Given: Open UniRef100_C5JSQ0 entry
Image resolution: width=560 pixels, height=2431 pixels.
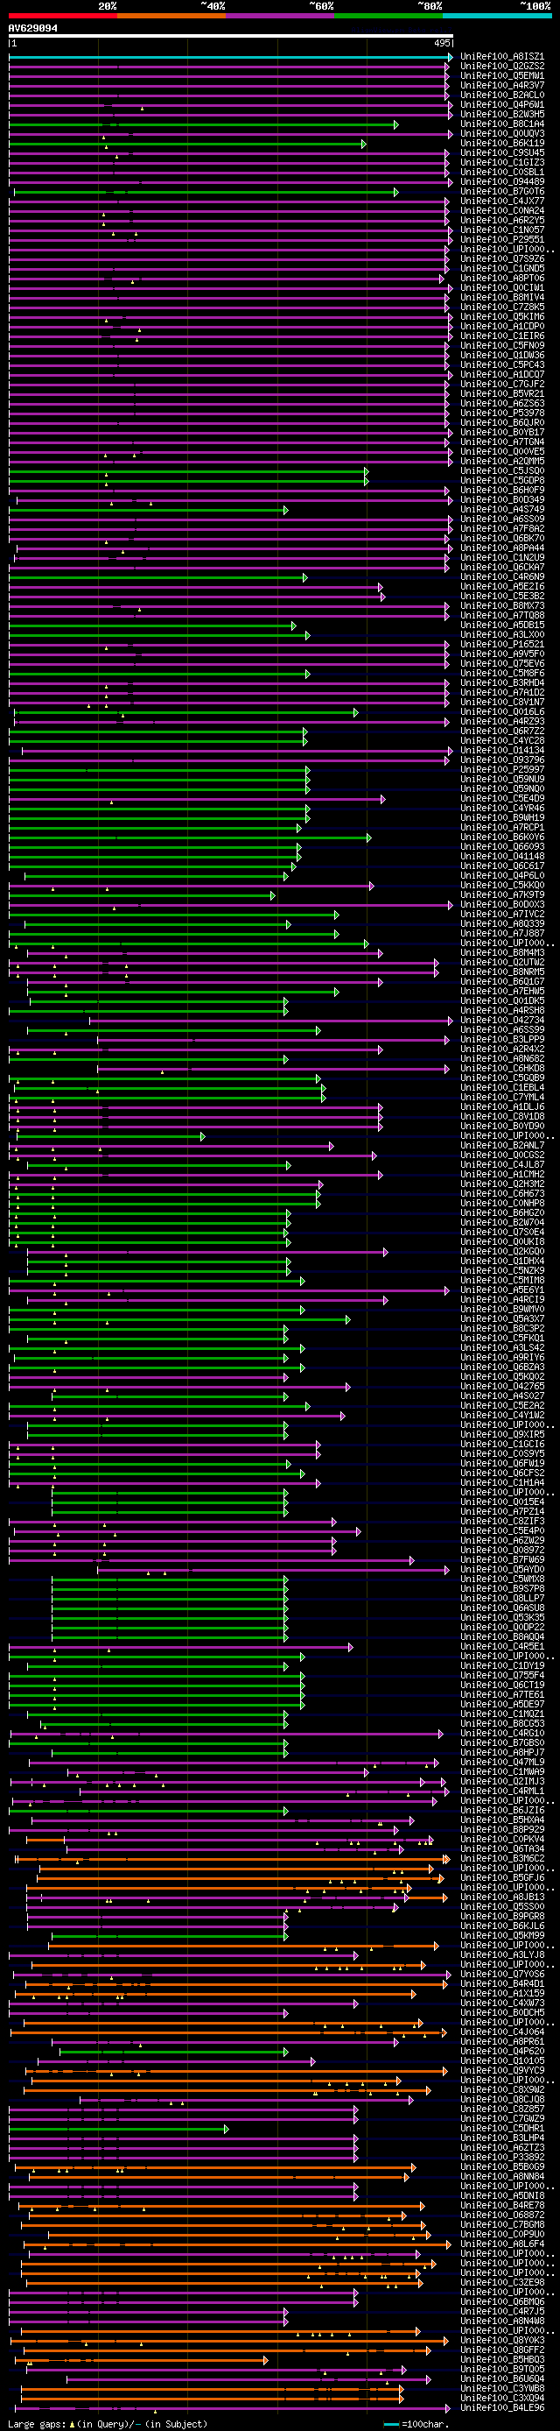Looking at the screenshot, I should click(x=501, y=471).
